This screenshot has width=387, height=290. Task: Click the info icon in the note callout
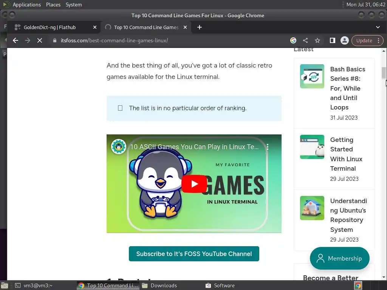(x=120, y=108)
